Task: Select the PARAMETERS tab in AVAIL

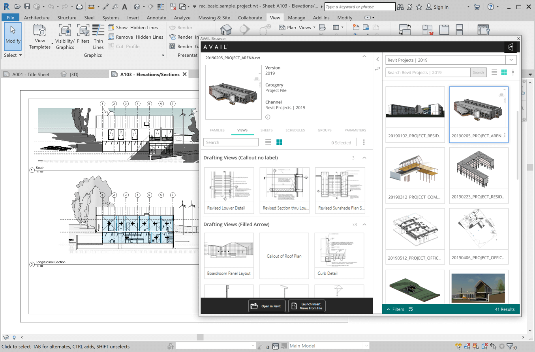Action: (x=355, y=130)
